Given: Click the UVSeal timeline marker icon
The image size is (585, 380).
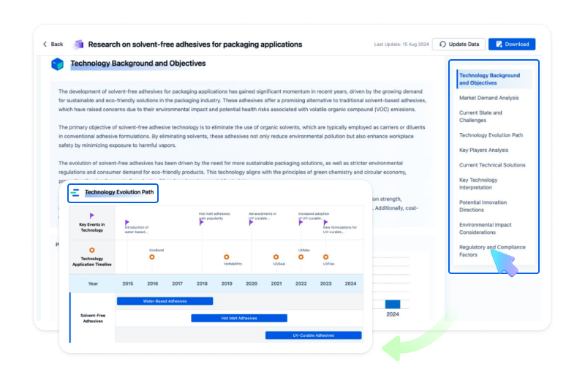Looking at the screenshot, I should point(276,256).
